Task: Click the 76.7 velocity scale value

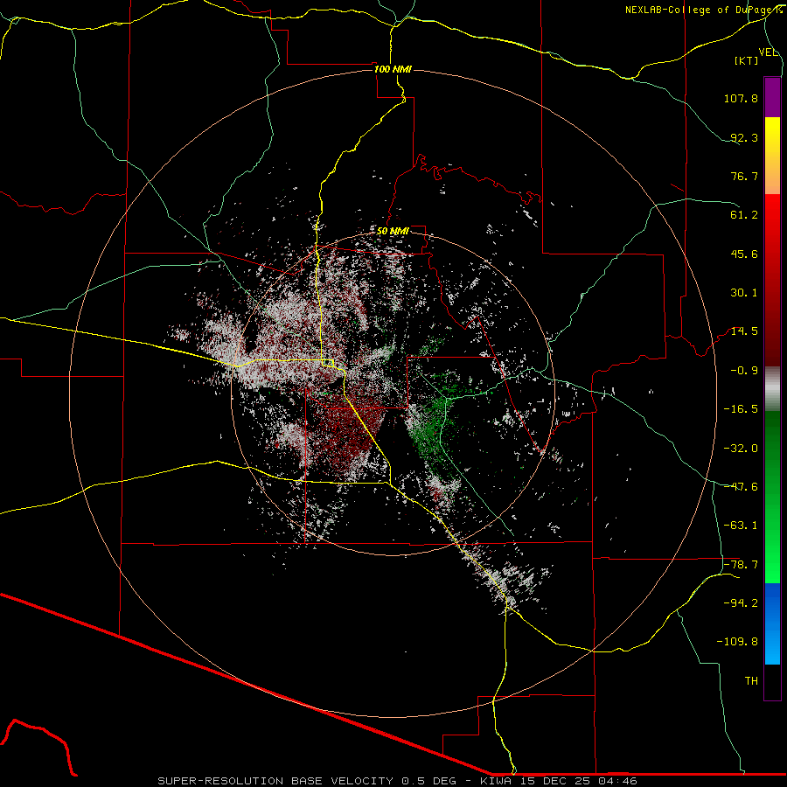Action: click(744, 176)
